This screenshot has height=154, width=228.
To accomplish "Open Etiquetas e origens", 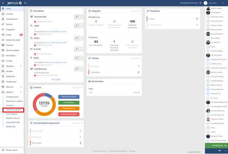I will [x=14, y=101].
